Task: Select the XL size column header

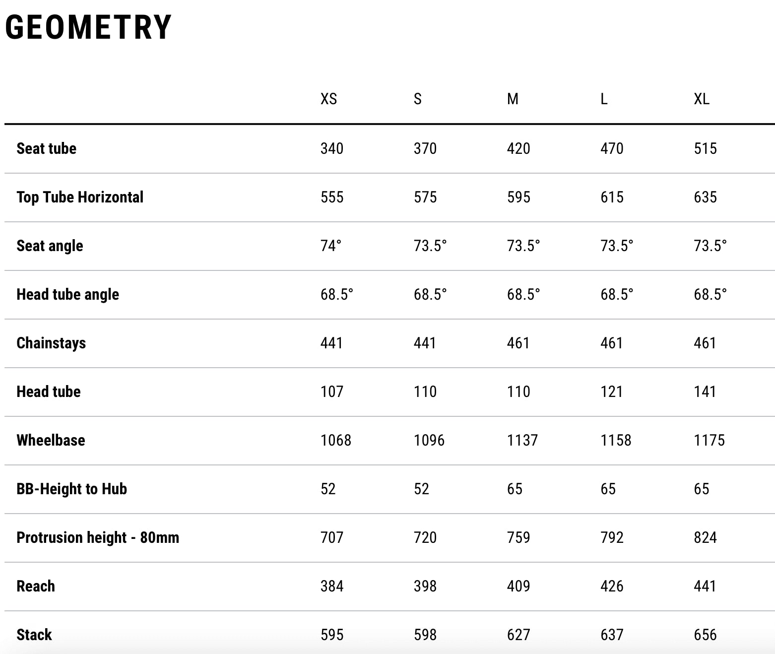Action: (x=701, y=99)
